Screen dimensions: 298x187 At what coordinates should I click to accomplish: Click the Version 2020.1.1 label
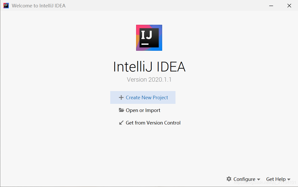[149, 79]
